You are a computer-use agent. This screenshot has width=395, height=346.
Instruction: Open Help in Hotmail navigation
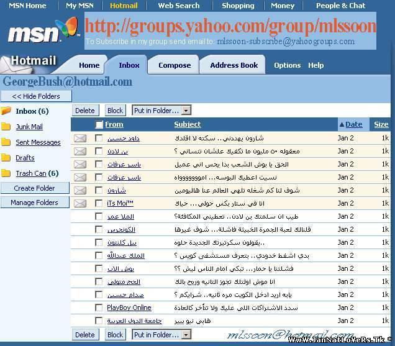point(316,65)
